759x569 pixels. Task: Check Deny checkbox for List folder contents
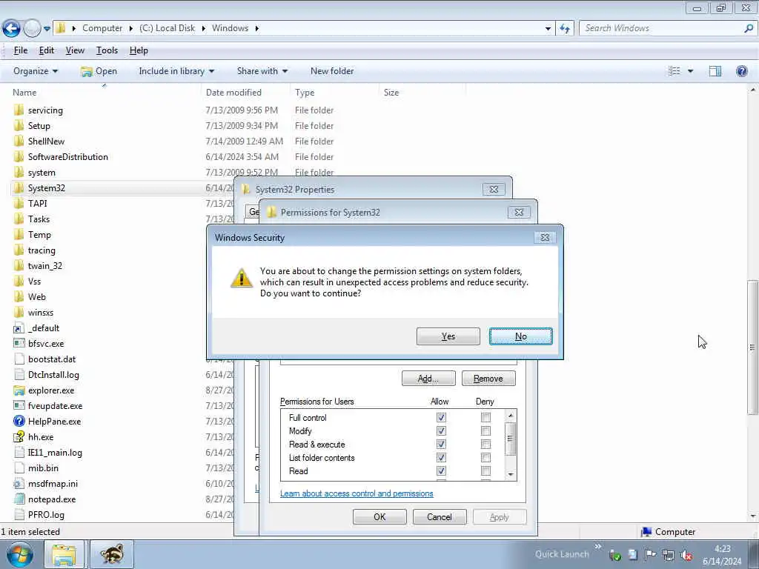pos(485,458)
